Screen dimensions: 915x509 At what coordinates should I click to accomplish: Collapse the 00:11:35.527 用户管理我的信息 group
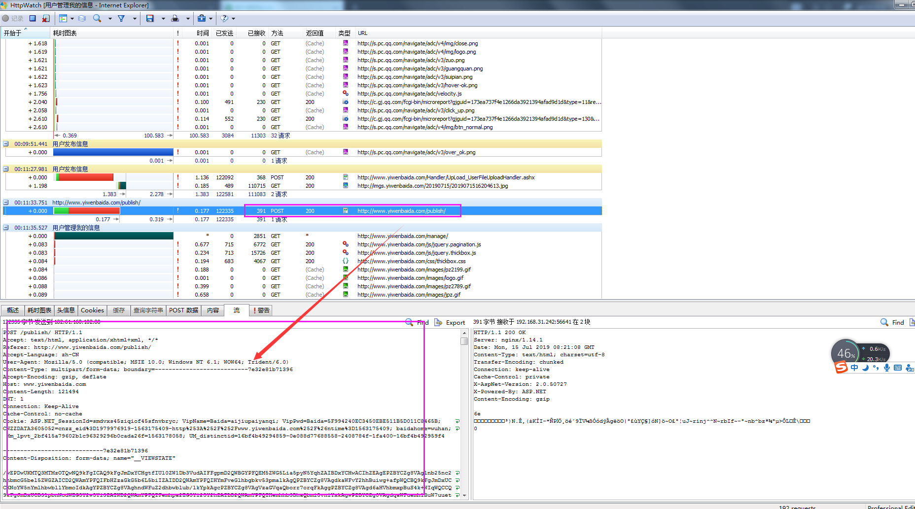click(6, 228)
